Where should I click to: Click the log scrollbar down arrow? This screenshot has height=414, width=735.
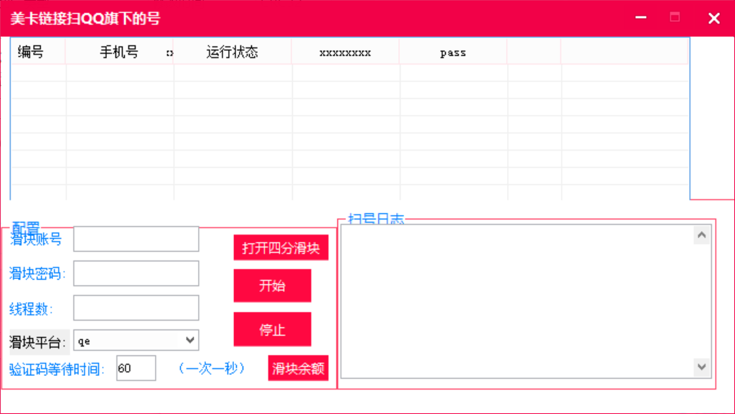coord(702,367)
